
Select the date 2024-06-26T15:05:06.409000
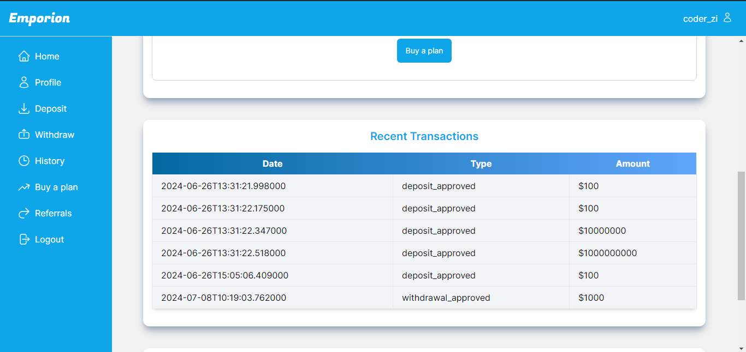(x=224, y=275)
